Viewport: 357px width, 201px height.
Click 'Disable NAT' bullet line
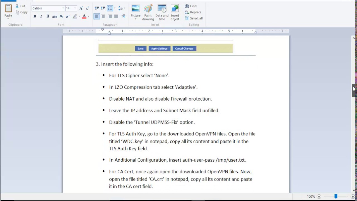coord(160,99)
